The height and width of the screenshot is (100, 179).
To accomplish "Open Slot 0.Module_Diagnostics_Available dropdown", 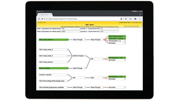I will [53, 87].
